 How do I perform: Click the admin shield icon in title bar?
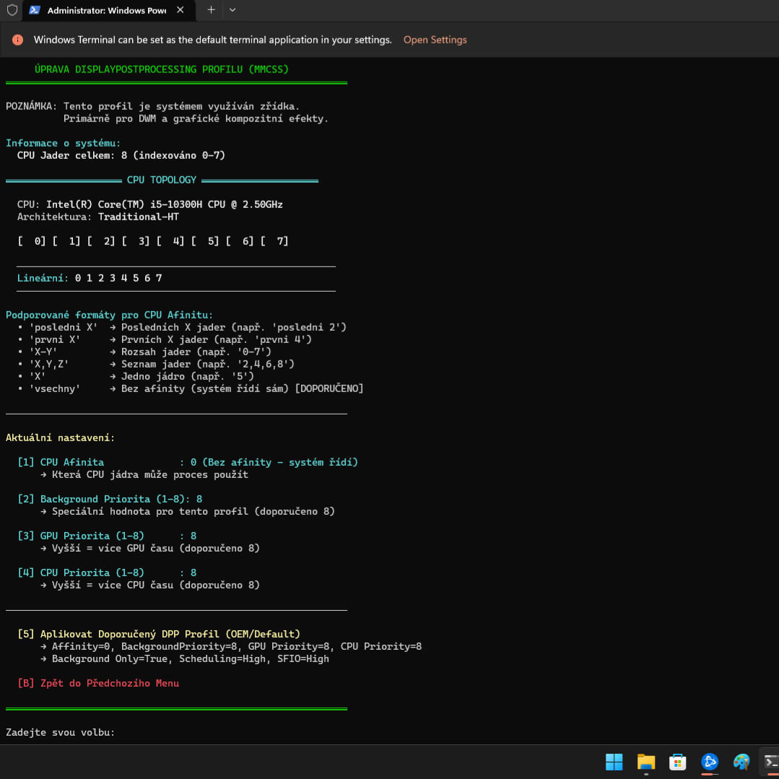click(x=12, y=10)
